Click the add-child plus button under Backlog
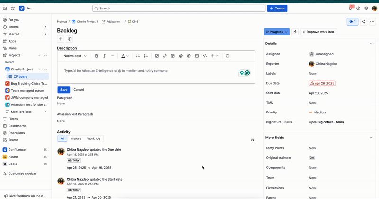This screenshot has width=379, height=199. (x=61, y=39)
